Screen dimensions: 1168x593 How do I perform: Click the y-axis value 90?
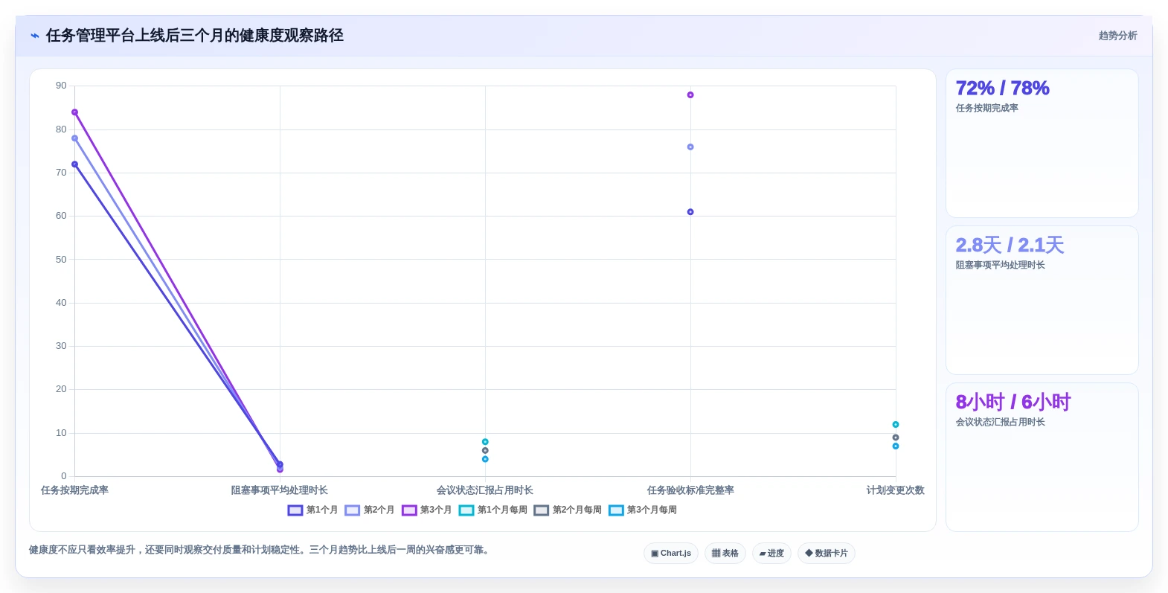pos(61,86)
